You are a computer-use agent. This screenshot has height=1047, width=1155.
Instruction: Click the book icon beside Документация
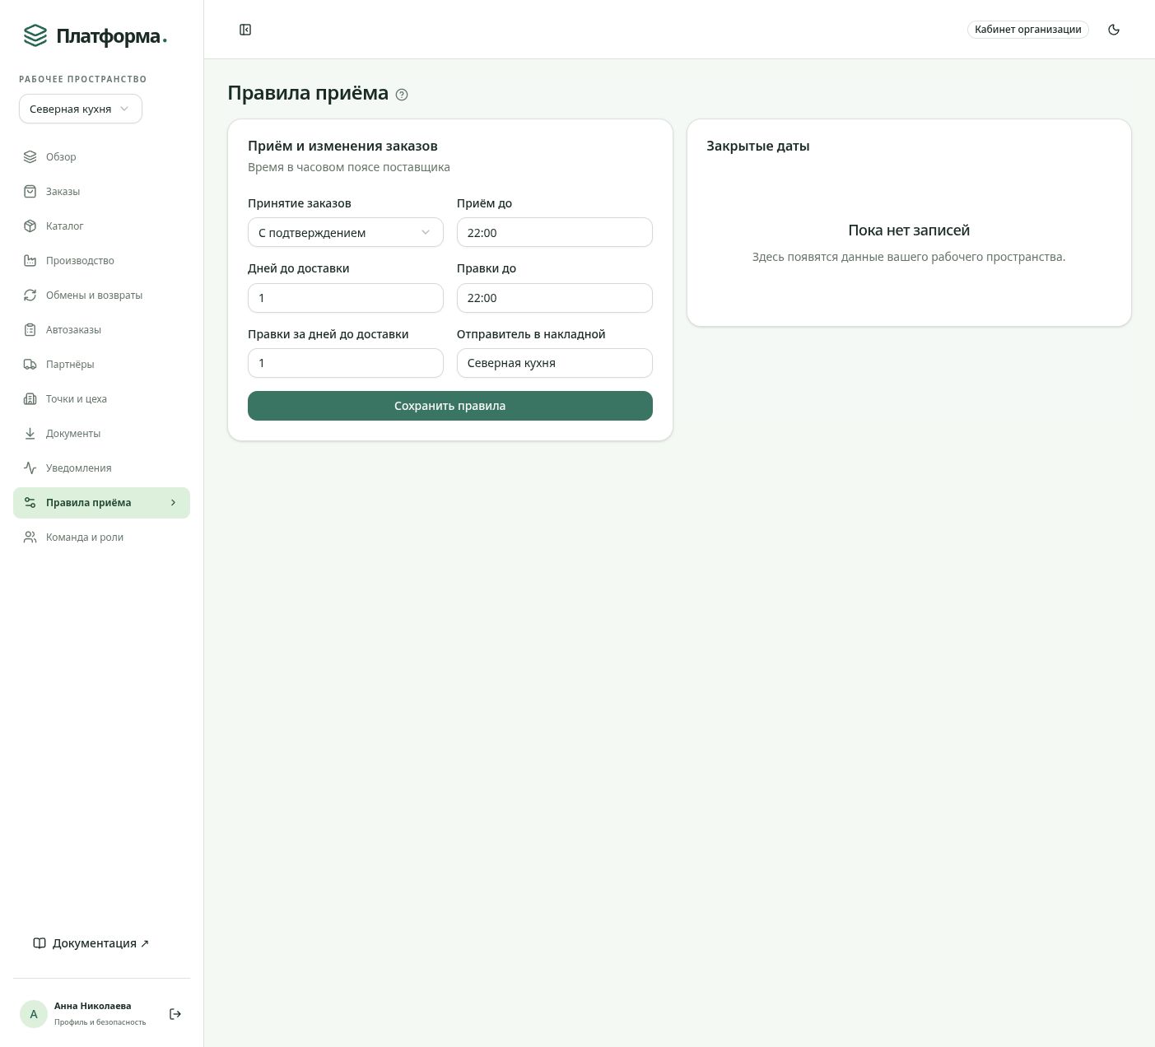40,943
